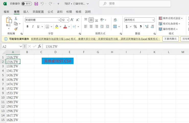This screenshot has width=189, height=123.
Task: Click the percent style icon
Action: [x=135, y=27]
